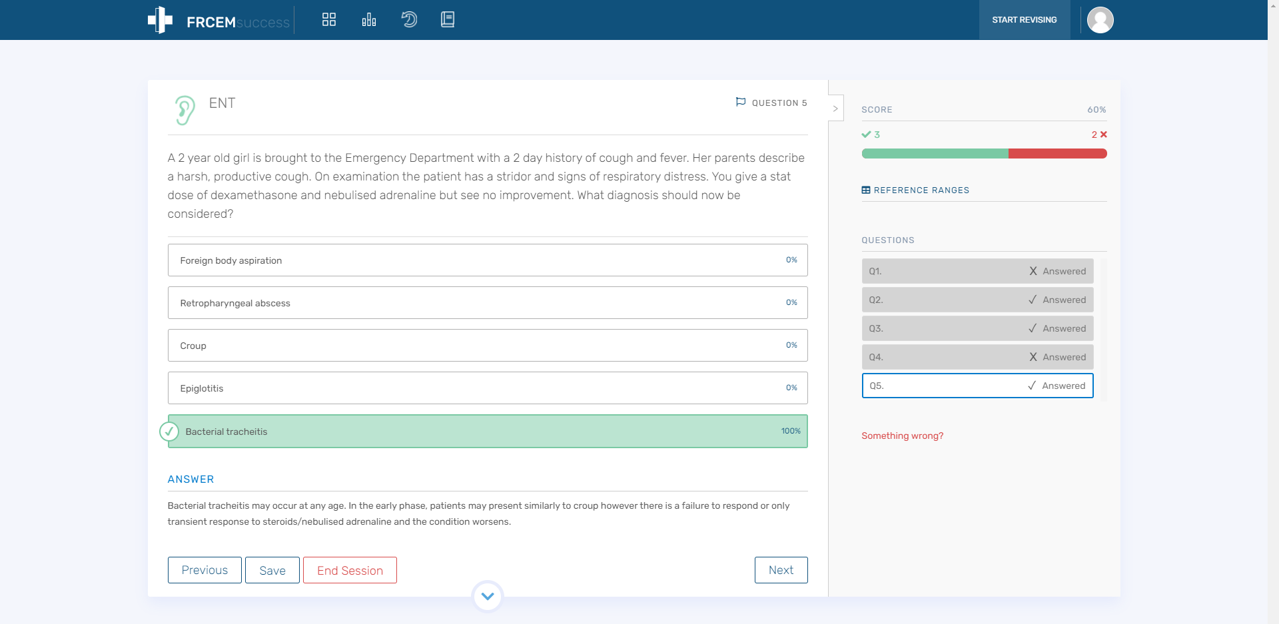Open the revision history icon
Image resolution: width=1279 pixels, height=624 pixels.
(409, 19)
